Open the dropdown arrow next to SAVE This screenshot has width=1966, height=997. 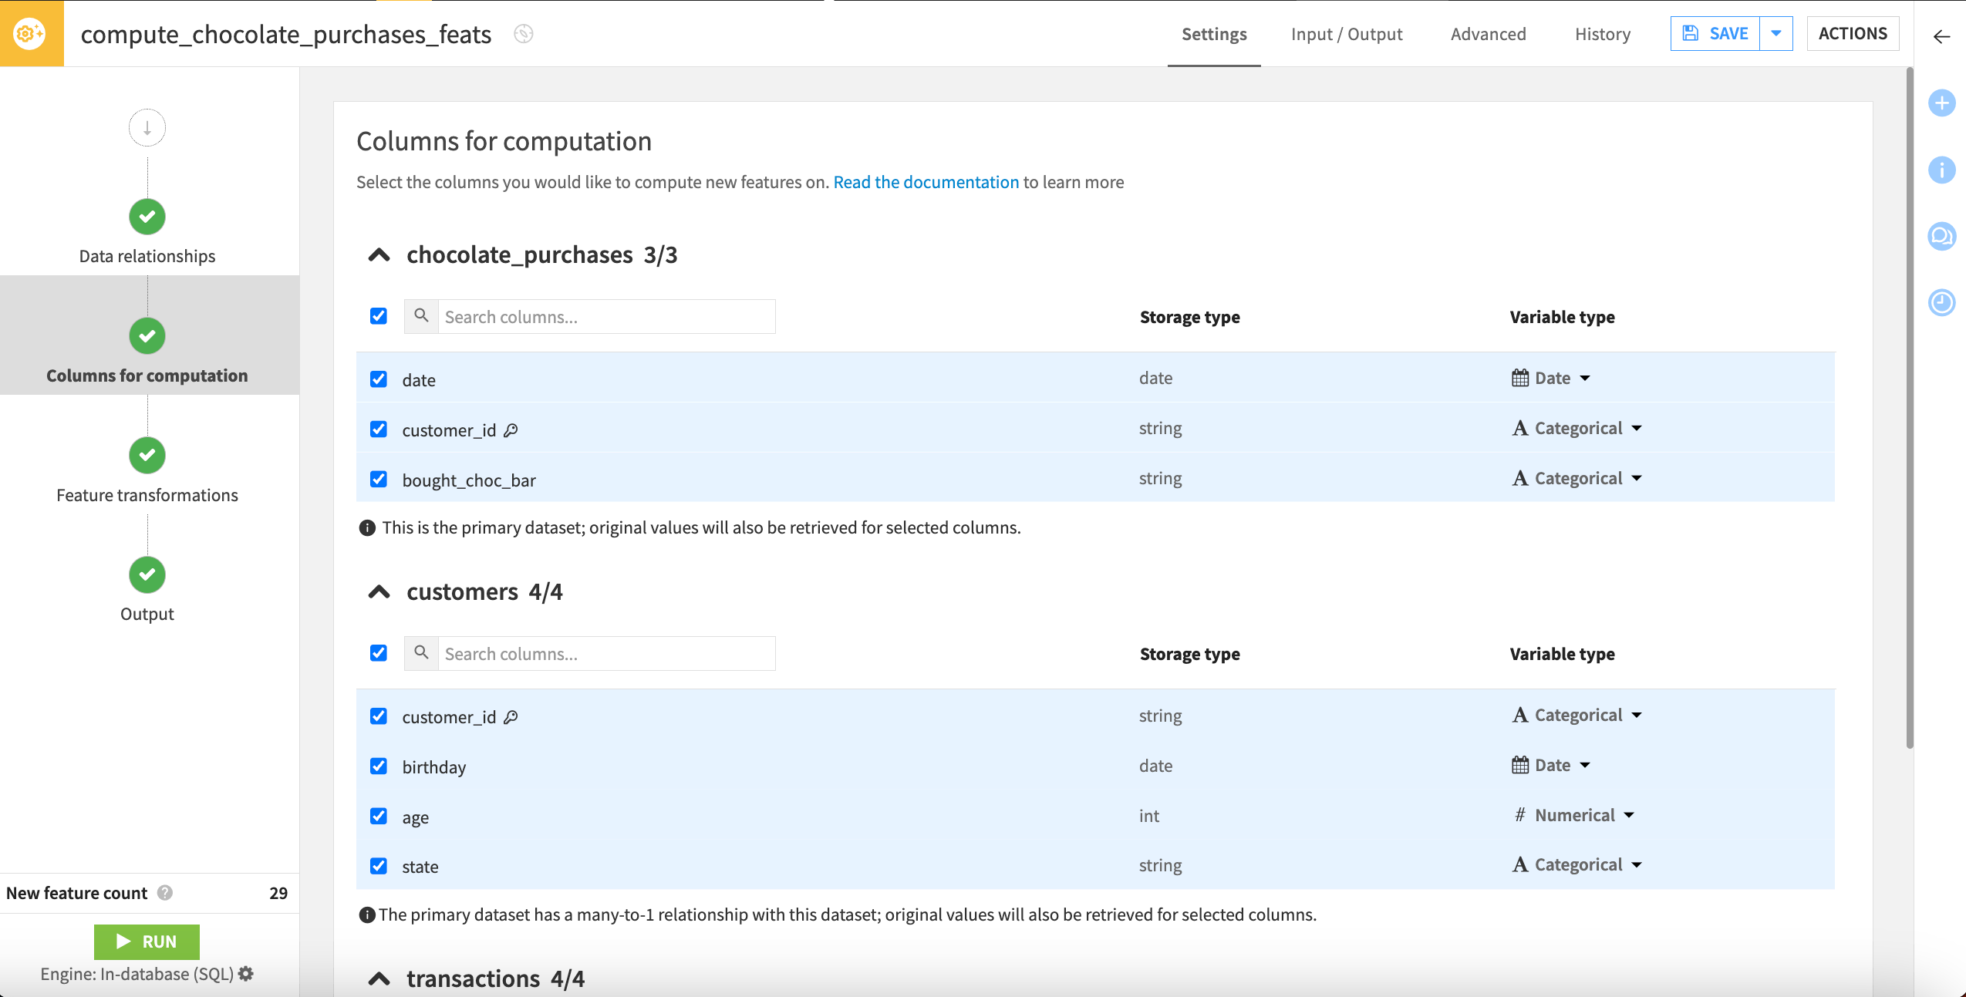click(x=1776, y=34)
